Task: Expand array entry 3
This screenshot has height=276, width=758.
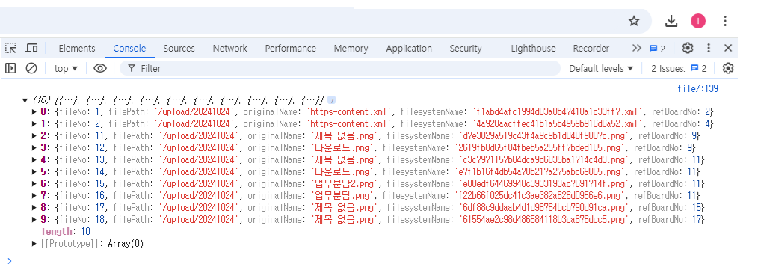Action: 34,147
